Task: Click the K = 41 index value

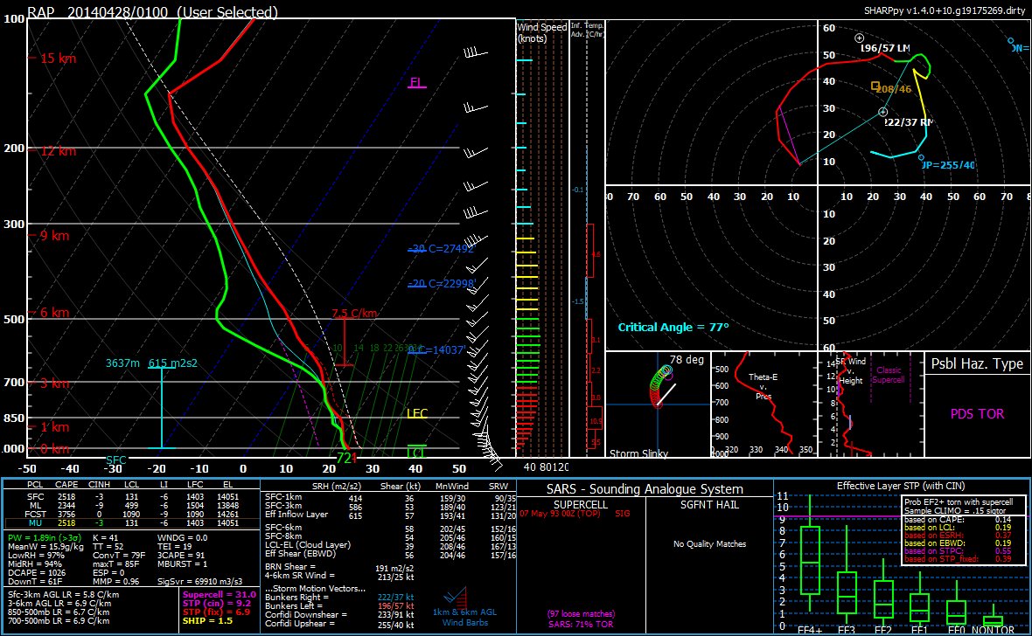Action: pyautogui.click(x=108, y=538)
